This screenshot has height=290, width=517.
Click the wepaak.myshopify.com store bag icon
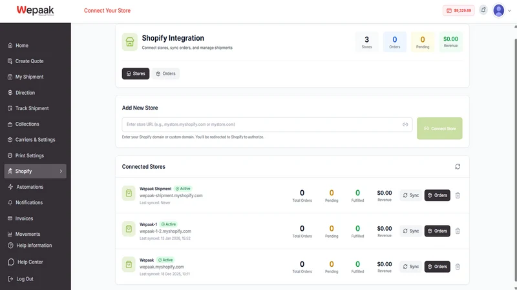pos(129,264)
